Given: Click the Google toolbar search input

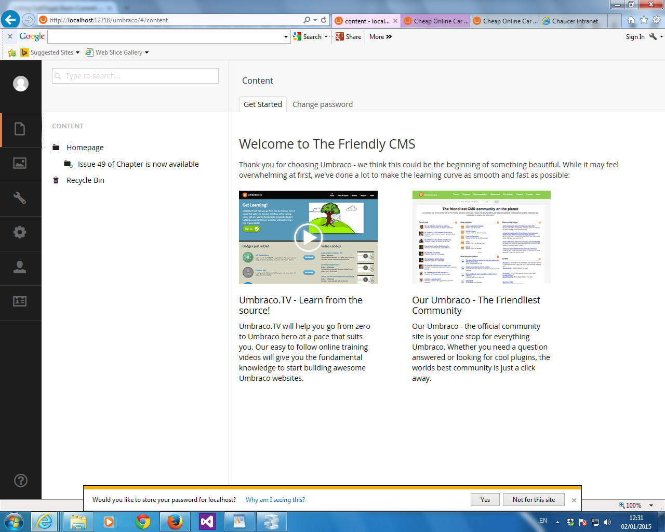Looking at the screenshot, I should pyautogui.click(x=165, y=37).
